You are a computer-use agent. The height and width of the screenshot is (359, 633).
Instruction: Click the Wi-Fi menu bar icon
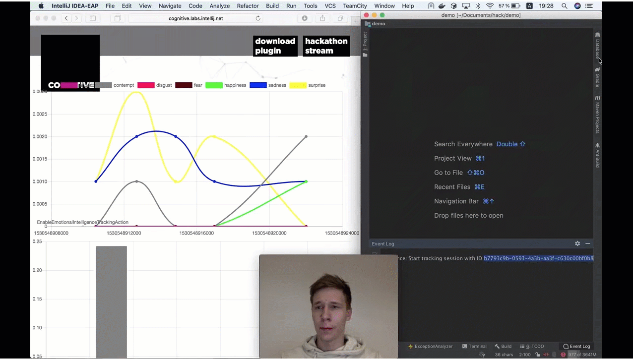click(x=490, y=6)
